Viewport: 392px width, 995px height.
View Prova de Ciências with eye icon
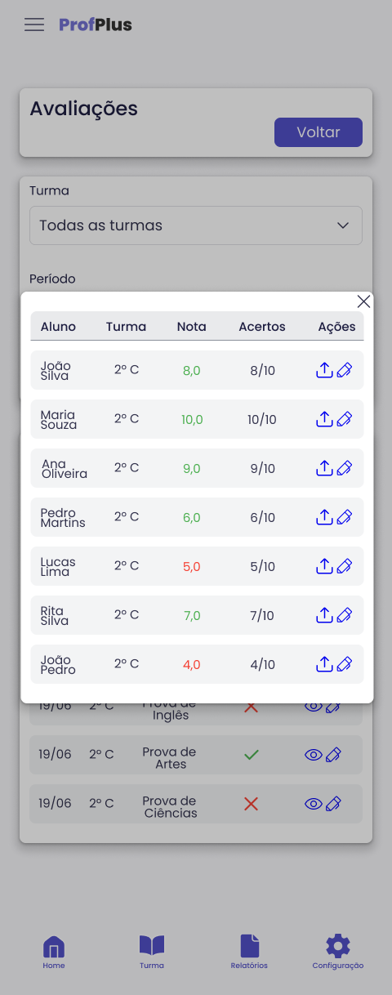click(314, 805)
